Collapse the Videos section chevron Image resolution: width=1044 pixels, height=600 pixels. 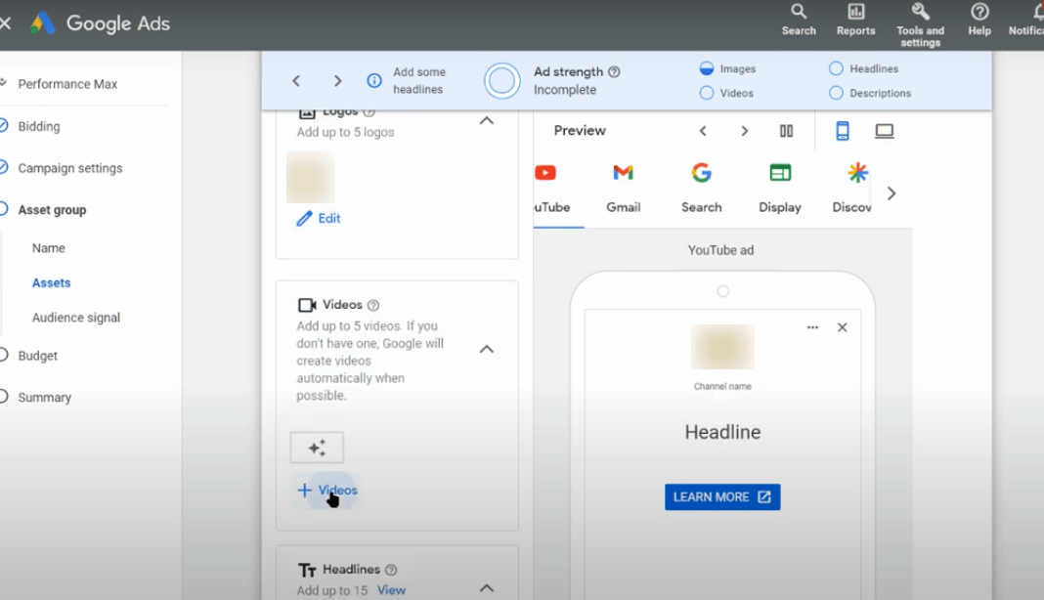click(x=487, y=349)
